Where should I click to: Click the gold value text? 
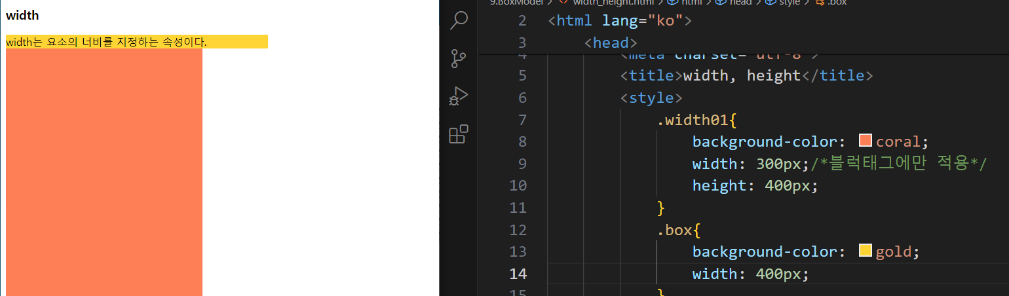pyautogui.click(x=894, y=251)
